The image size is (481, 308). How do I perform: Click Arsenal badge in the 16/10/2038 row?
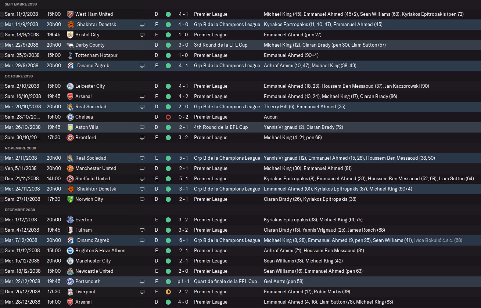coord(70,96)
